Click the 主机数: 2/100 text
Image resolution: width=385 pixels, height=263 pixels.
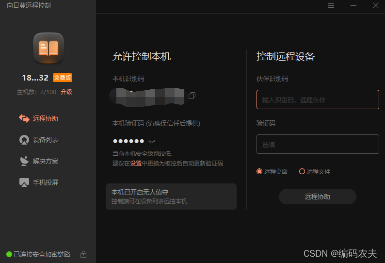tap(36, 92)
